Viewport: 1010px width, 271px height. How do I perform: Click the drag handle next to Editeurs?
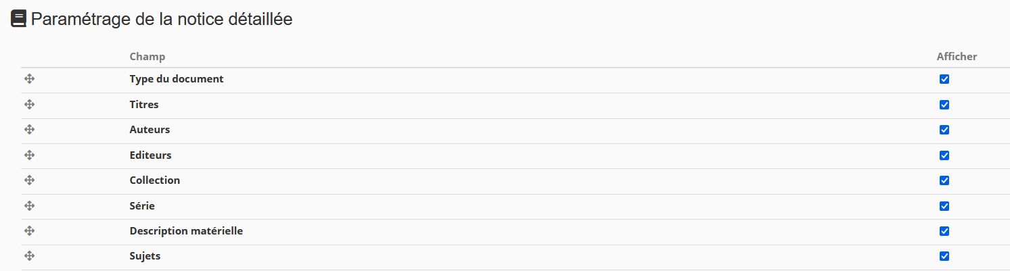(29, 155)
